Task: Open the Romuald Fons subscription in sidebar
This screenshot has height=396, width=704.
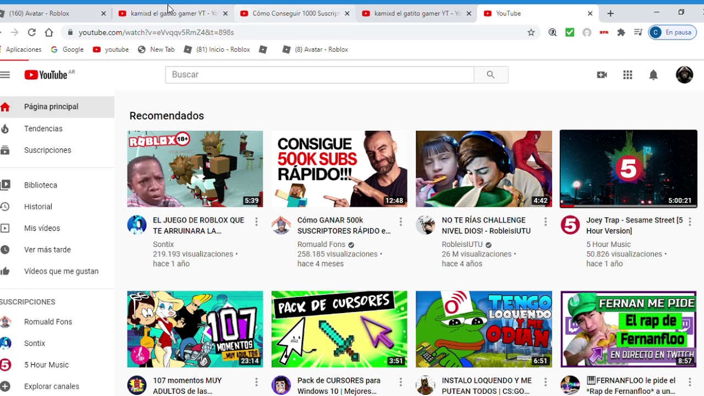Action: coord(57,322)
